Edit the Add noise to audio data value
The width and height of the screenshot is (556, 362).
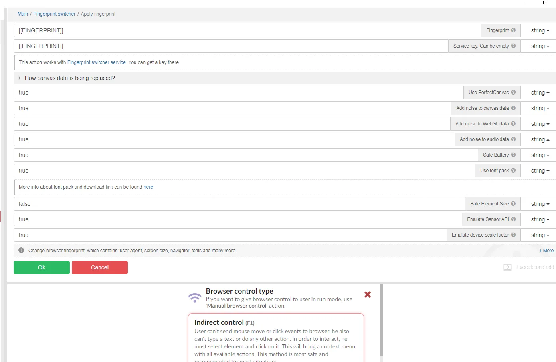tap(234, 139)
